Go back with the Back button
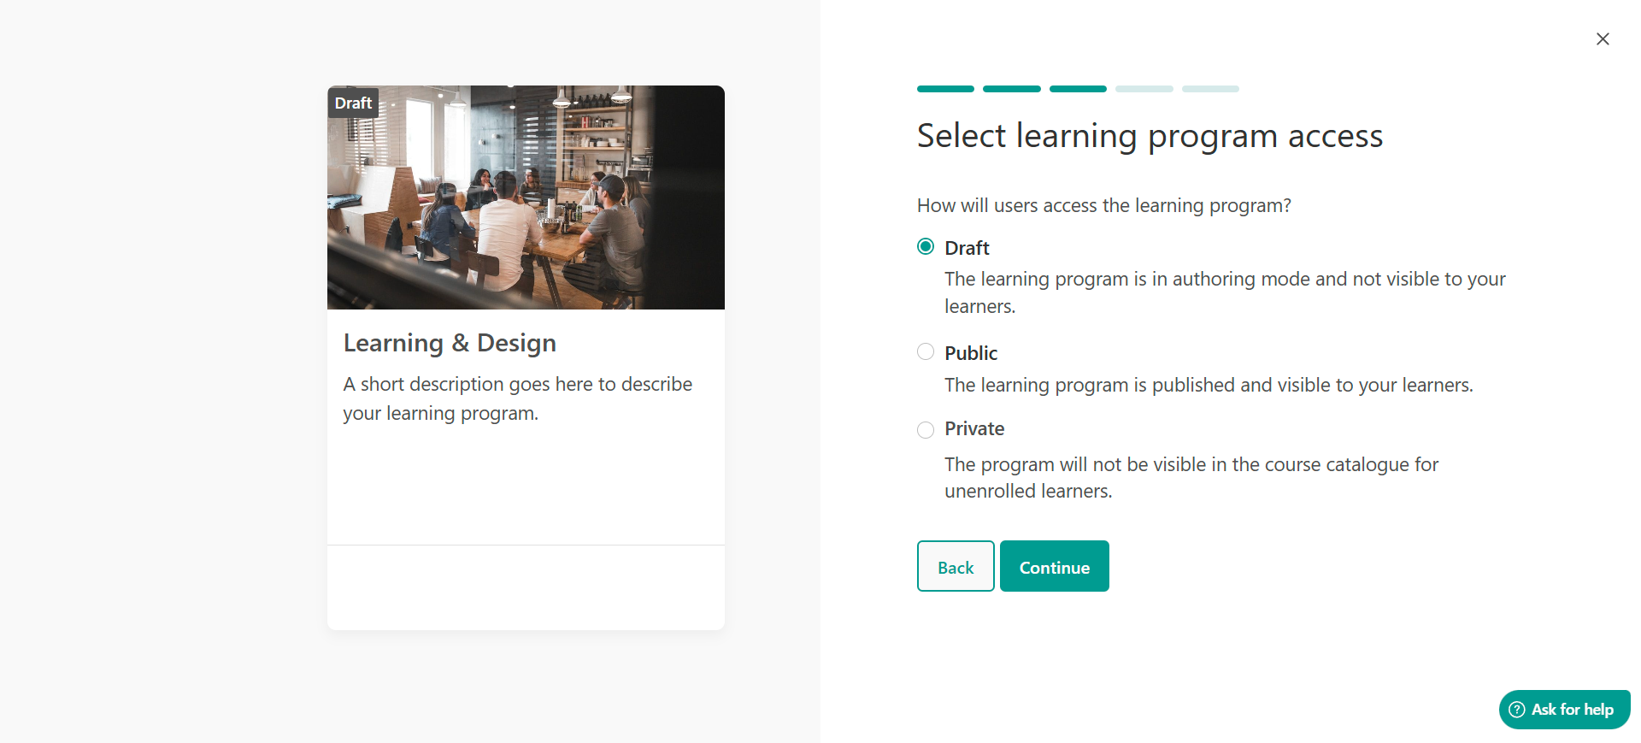 [x=956, y=566]
